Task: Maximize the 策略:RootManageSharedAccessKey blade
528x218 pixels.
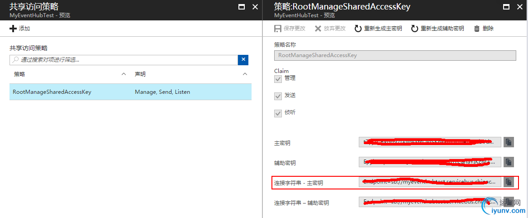Action: (506, 6)
